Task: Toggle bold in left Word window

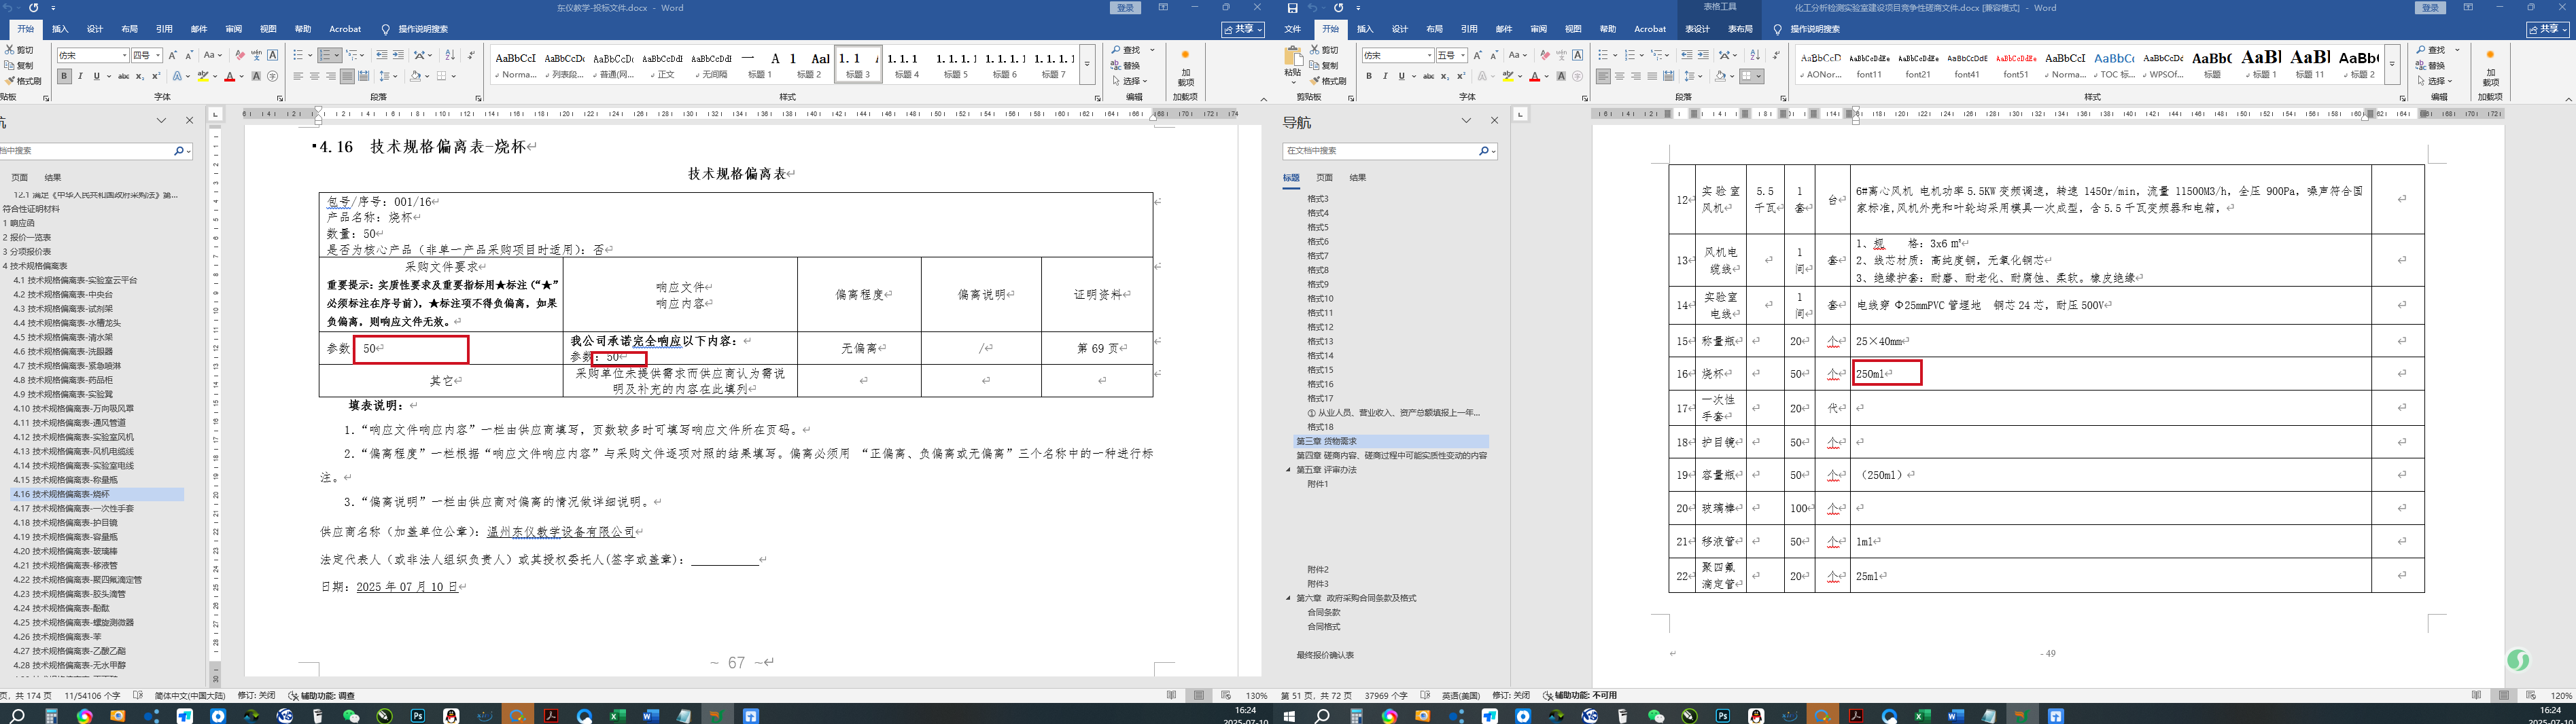Action: point(65,76)
